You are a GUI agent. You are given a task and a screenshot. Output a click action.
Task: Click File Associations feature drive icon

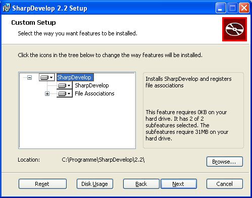point(62,93)
